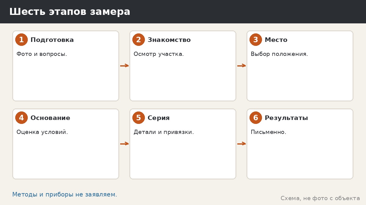366x205 pixels.
Task: Click the number 4 circle badge
Action: (21, 118)
